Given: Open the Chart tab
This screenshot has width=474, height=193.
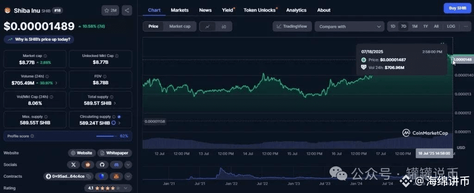Looking at the screenshot, I should point(154,10).
